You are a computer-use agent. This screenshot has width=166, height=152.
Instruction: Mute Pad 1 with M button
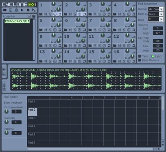(46, 14)
